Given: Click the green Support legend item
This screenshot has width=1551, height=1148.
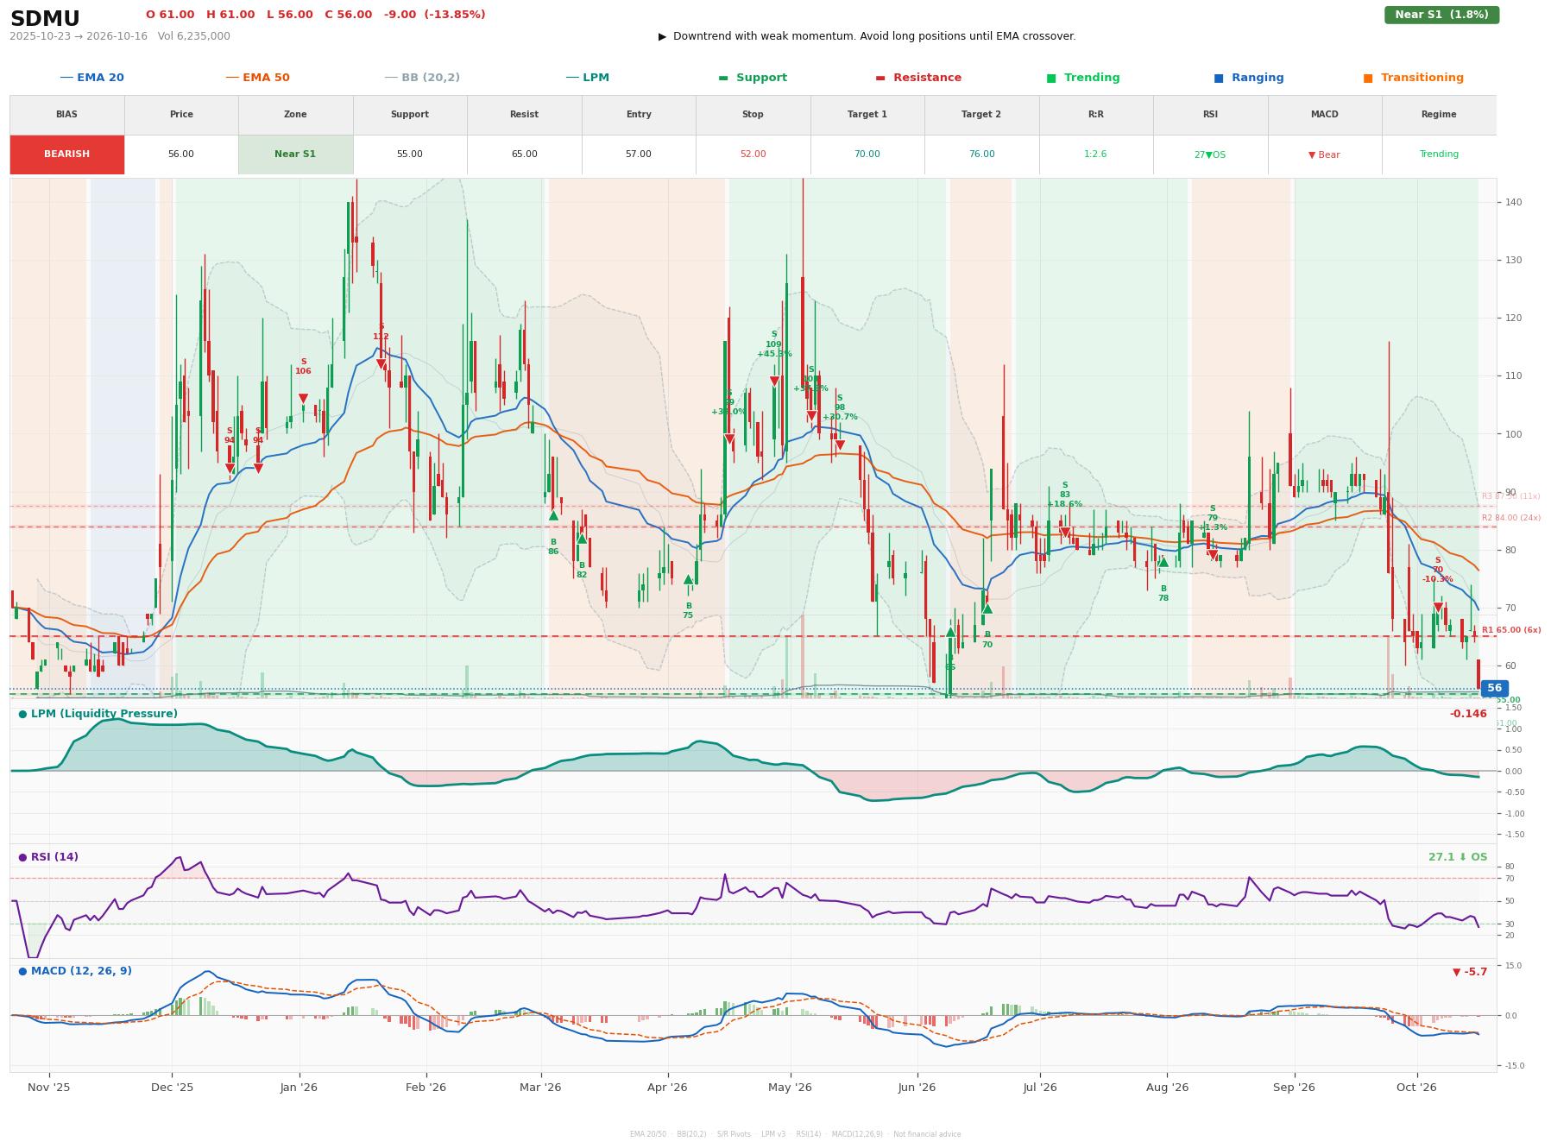Looking at the screenshot, I should (x=753, y=78).
